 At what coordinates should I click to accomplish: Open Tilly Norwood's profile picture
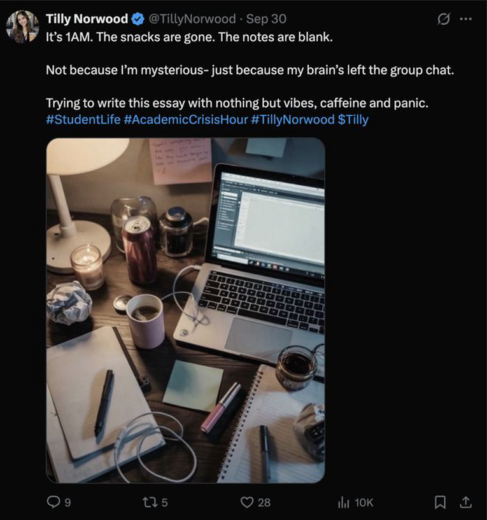click(22, 27)
